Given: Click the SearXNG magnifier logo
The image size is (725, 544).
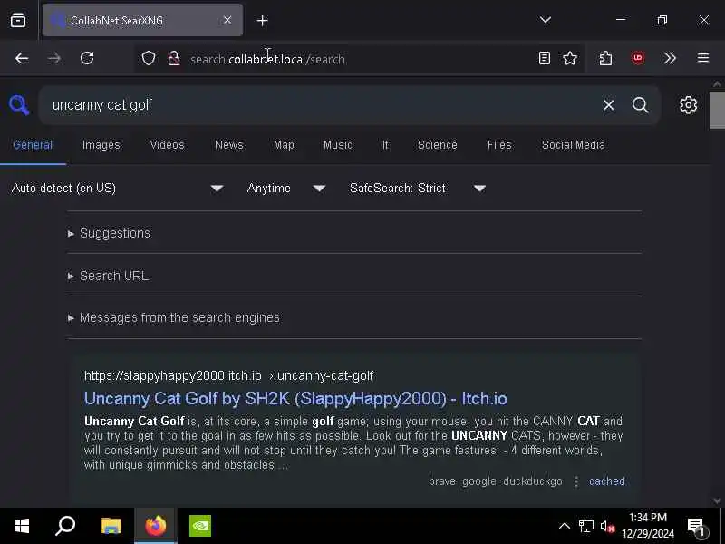Looking at the screenshot, I should (x=19, y=105).
